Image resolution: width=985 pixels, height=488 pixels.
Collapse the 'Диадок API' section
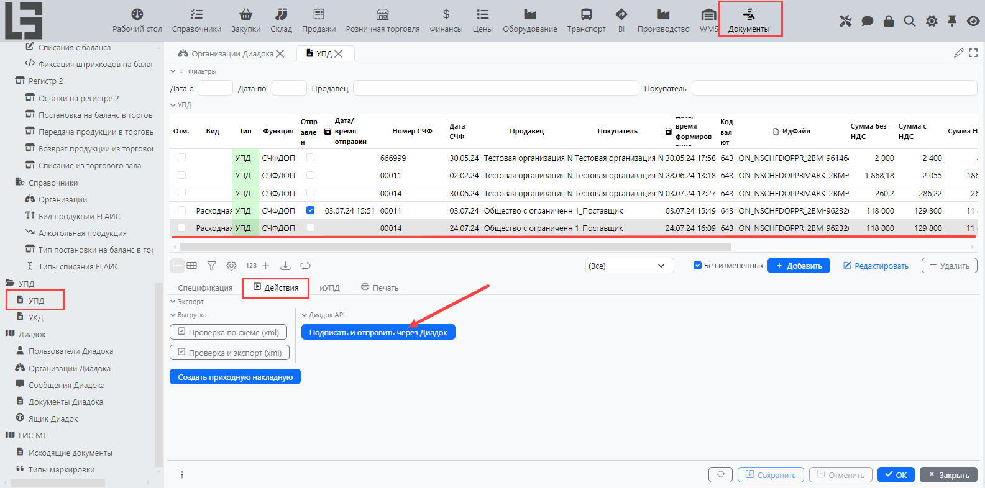[305, 315]
